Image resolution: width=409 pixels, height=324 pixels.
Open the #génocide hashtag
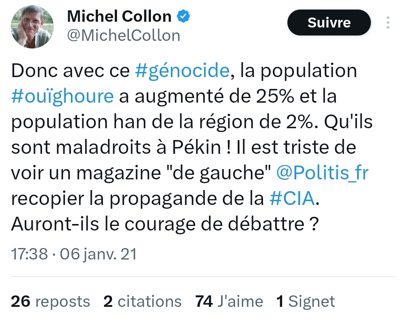pyautogui.click(x=183, y=71)
